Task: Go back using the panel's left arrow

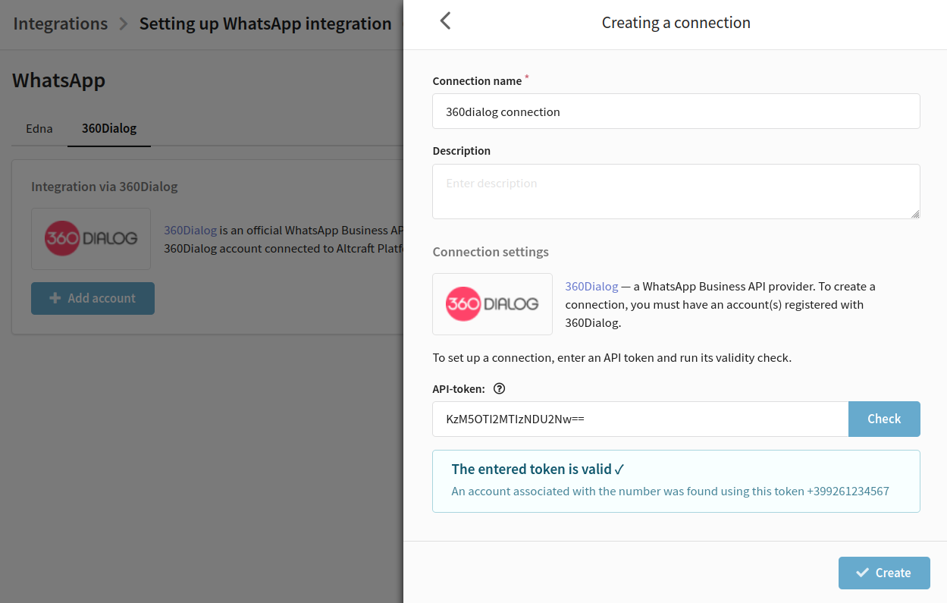Action: coord(445,21)
